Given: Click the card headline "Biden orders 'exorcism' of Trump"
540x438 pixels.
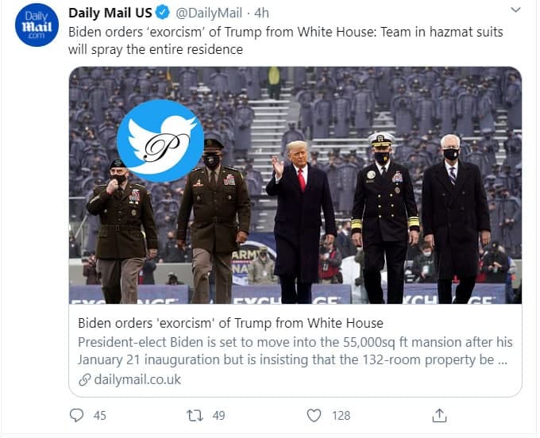Looking at the screenshot, I should click(230, 323).
